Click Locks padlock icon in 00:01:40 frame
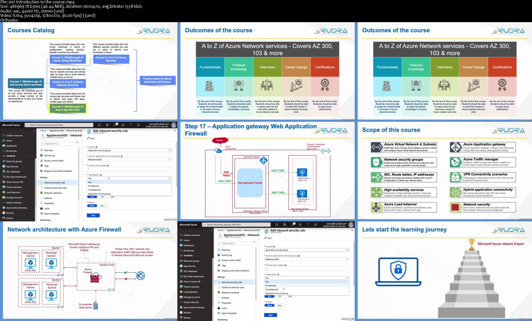Screen dimensions: 532x321 click(x=42, y=208)
